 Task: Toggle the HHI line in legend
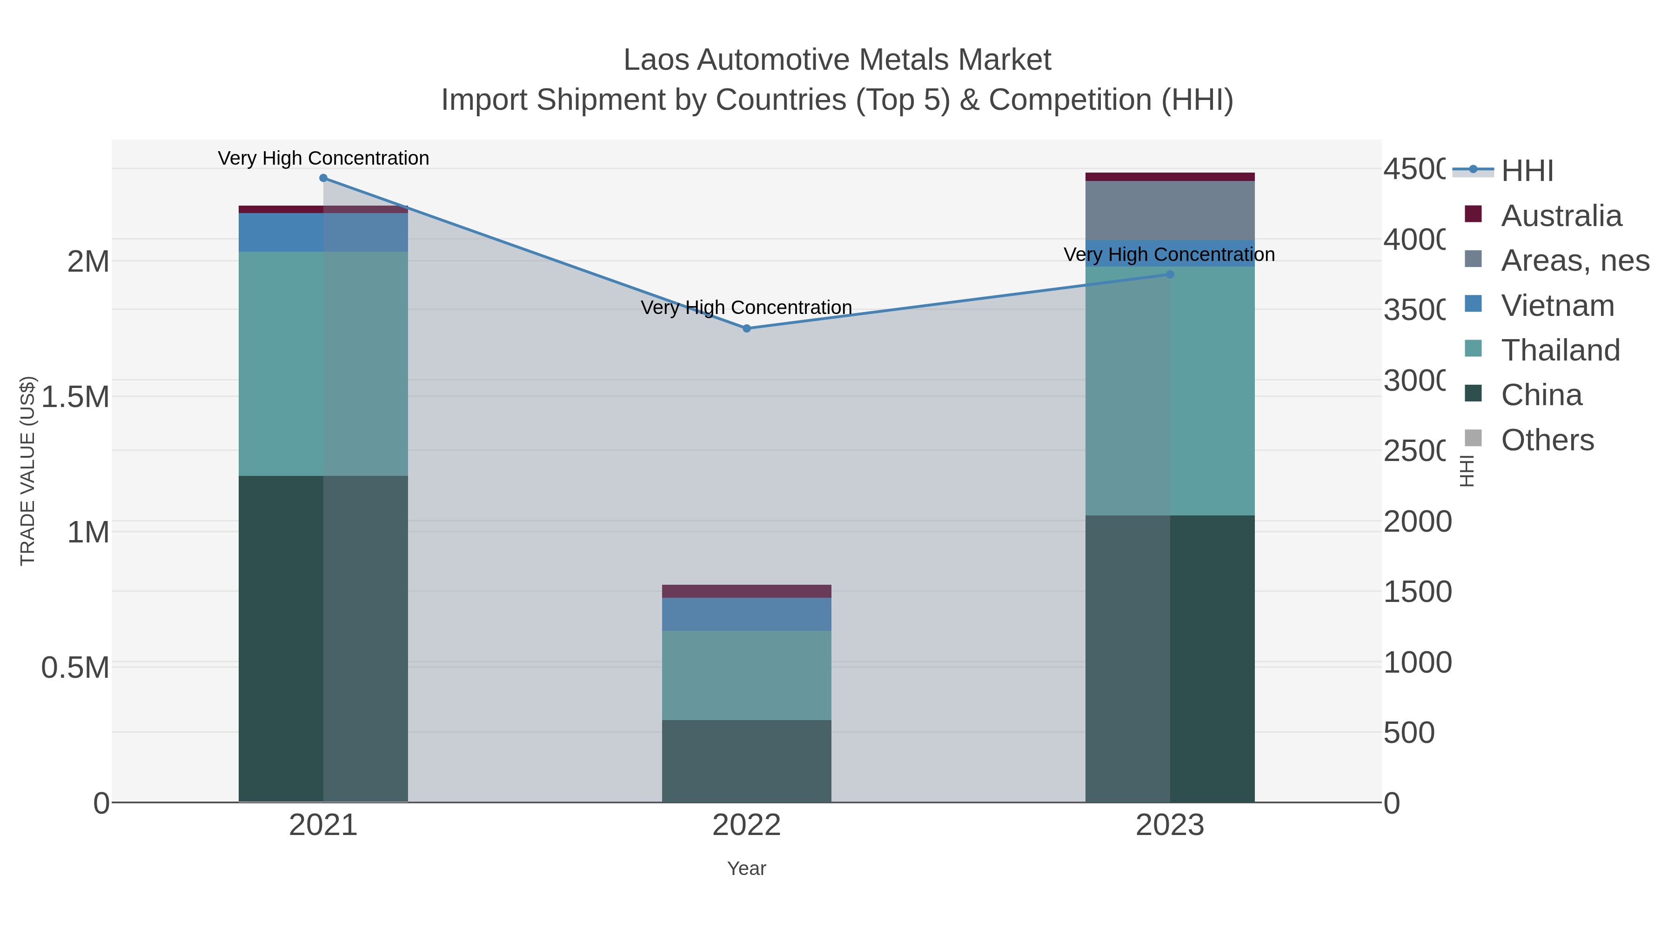(x=1503, y=171)
